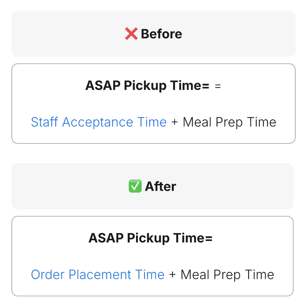Image resolution: width=307 pixels, height=308 pixels.
Task: Click the plus sign after Order Placement Time
Action: tap(172, 275)
